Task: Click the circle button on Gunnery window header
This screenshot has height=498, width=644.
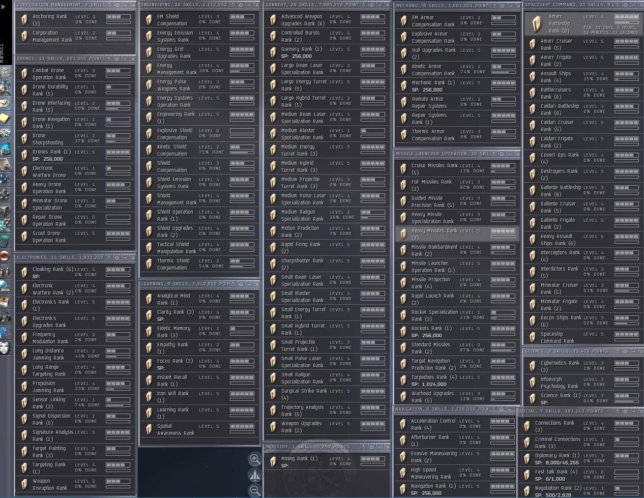Action: coord(372,5)
